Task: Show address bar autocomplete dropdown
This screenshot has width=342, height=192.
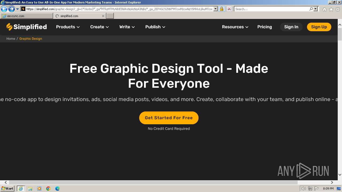Action: pyautogui.click(x=216, y=9)
